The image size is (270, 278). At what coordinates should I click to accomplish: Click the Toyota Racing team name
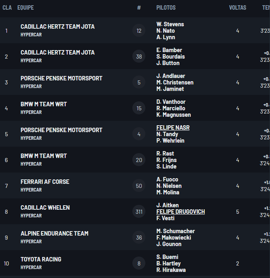coord(41,259)
